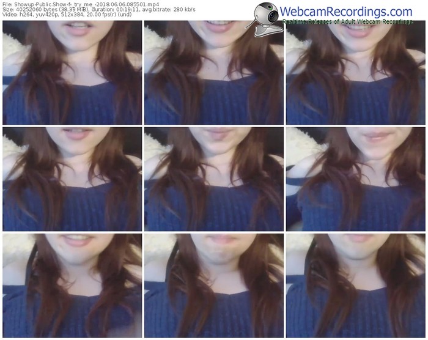Select the center thumbnail frame
Image resolution: width=428 pixels, height=340 pixels.
coord(214,179)
